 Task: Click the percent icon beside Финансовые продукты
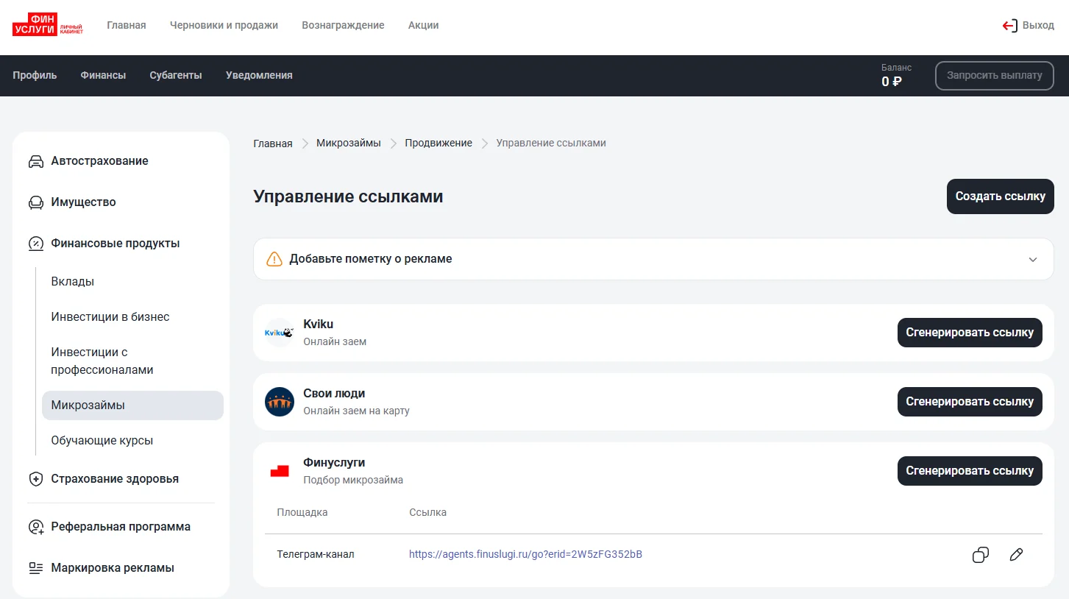35,244
